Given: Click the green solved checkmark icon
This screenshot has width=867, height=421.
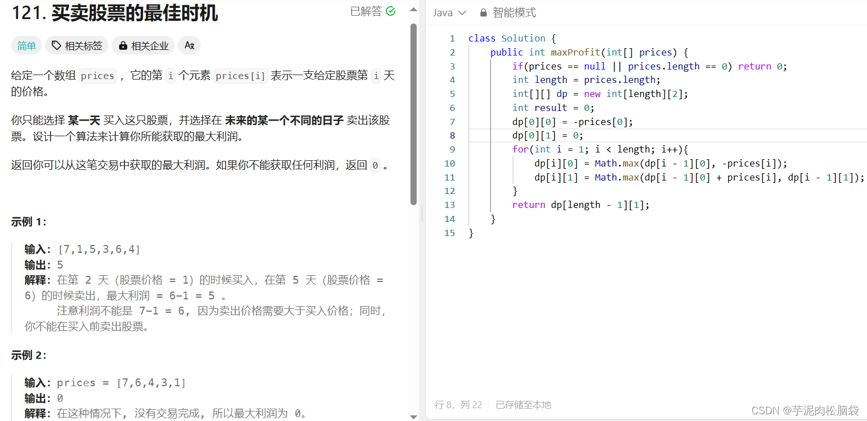Looking at the screenshot, I should 391,11.
